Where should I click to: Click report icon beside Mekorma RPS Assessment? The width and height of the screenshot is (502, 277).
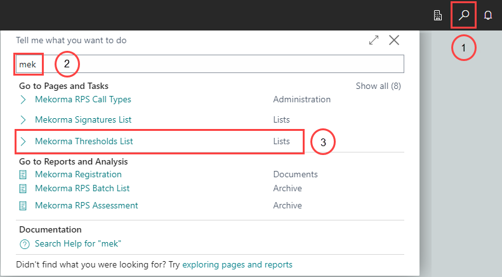(24, 206)
